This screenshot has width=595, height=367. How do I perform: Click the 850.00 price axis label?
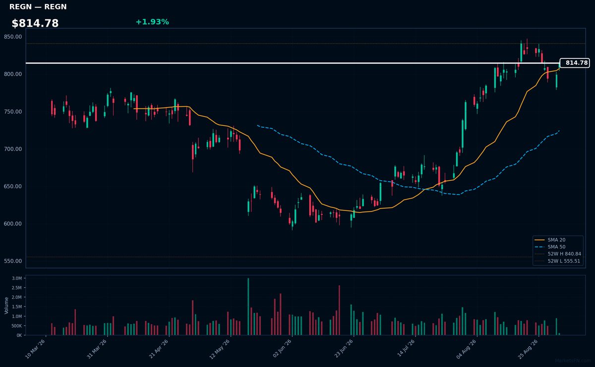click(12, 37)
